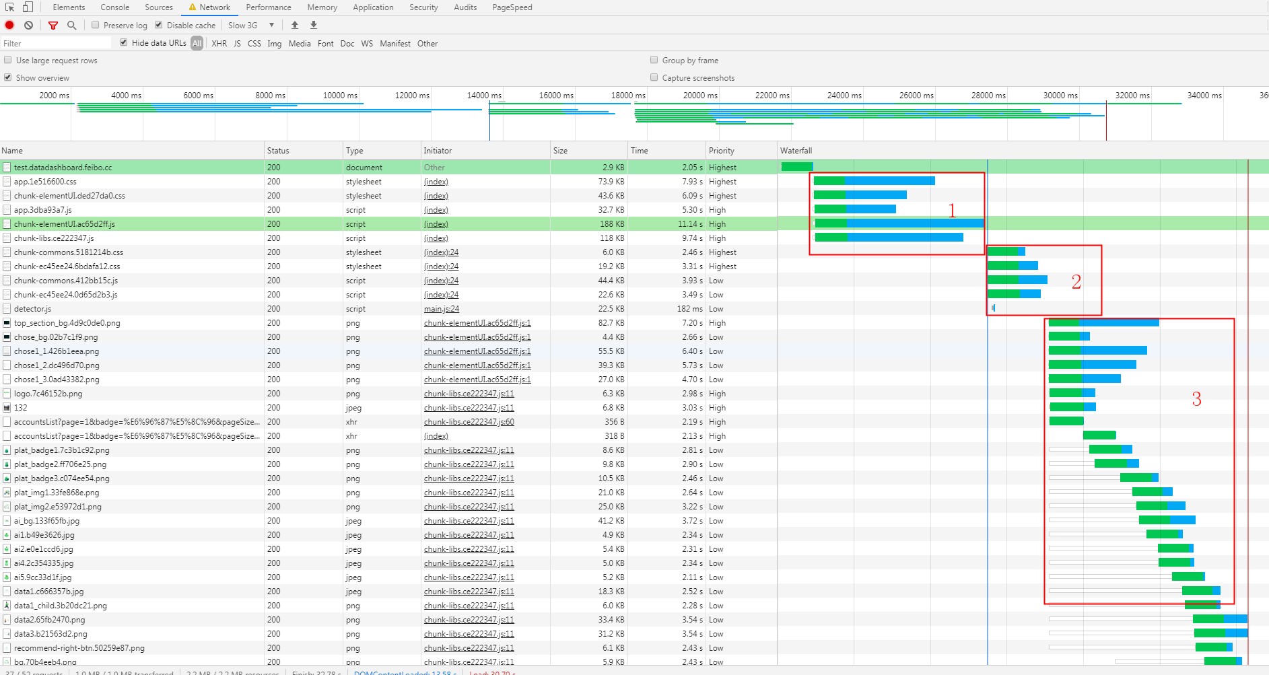The image size is (1269, 675).
Task: Select the All filter type
Action: click(197, 43)
